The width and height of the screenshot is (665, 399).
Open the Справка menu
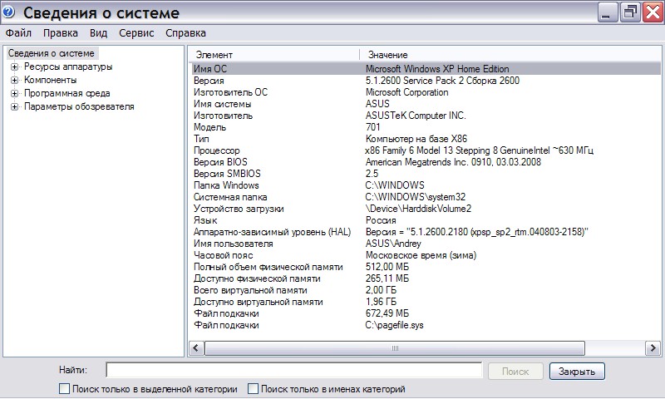click(185, 33)
